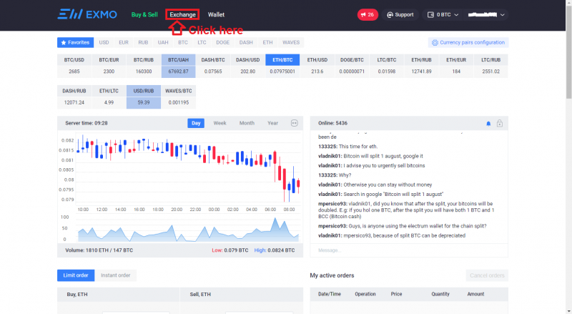Select the DASH/BTC pair
Screen dimensions: 572x314
pyautogui.click(x=213, y=66)
